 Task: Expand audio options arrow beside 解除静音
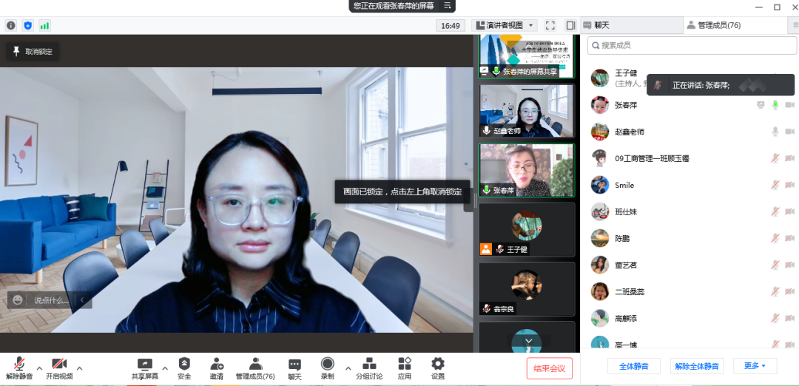(x=38, y=368)
